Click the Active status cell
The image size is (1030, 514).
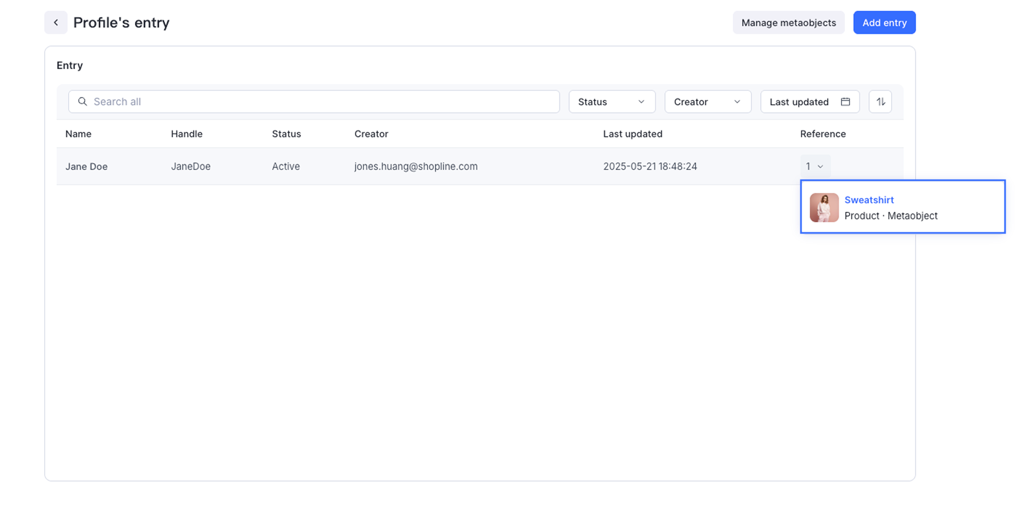point(286,167)
